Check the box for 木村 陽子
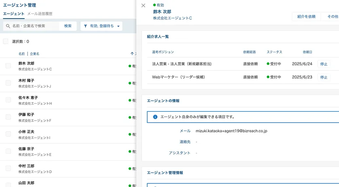 [x=8, y=83]
